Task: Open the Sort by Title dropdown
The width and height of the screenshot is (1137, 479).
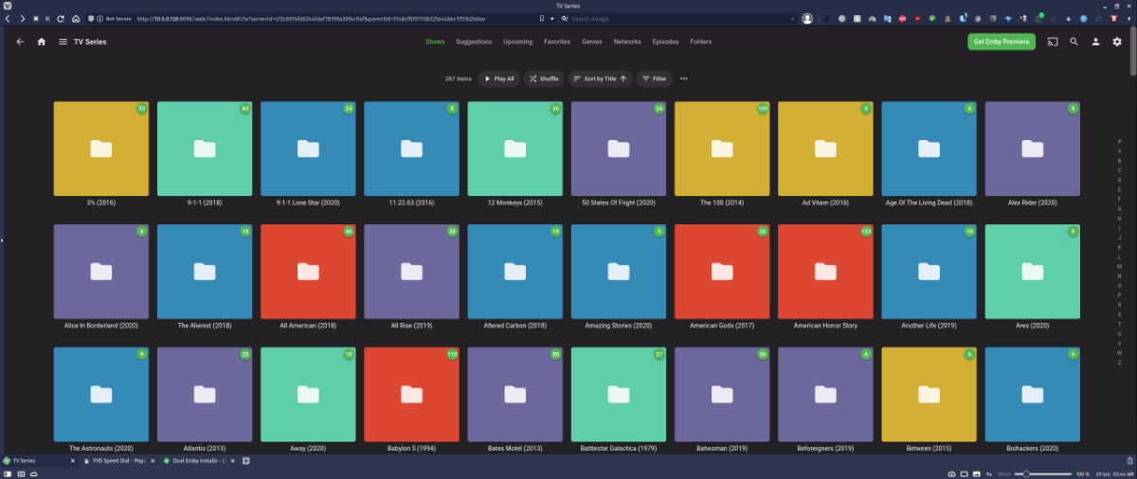Action: coord(600,79)
